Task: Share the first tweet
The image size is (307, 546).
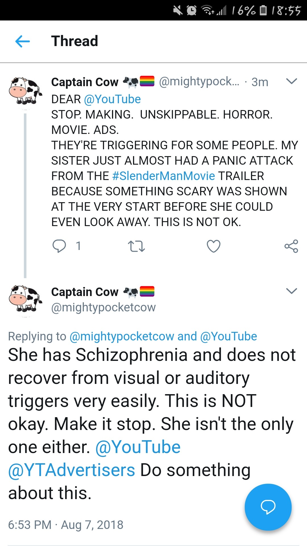Action: (x=291, y=246)
